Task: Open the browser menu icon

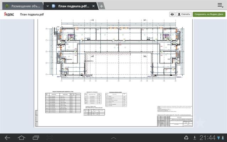Action: [x=220, y=4]
